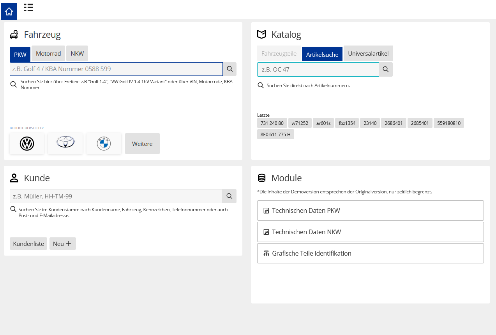Open Grafische Teile Identifikation module
This screenshot has width=496, height=335.
click(370, 253)
